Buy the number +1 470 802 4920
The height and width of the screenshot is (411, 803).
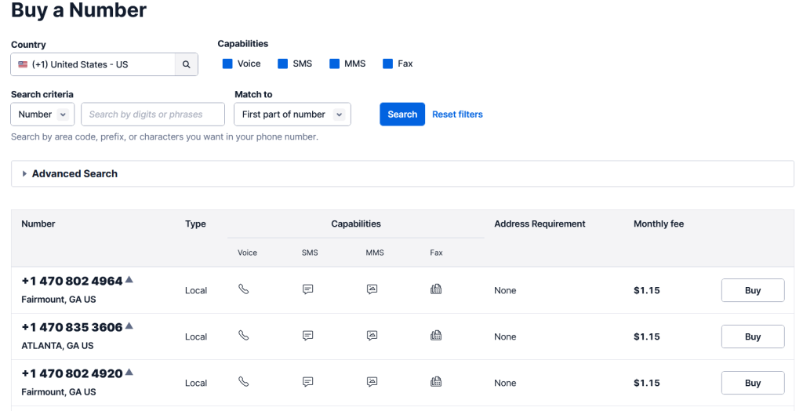point(753,382)
